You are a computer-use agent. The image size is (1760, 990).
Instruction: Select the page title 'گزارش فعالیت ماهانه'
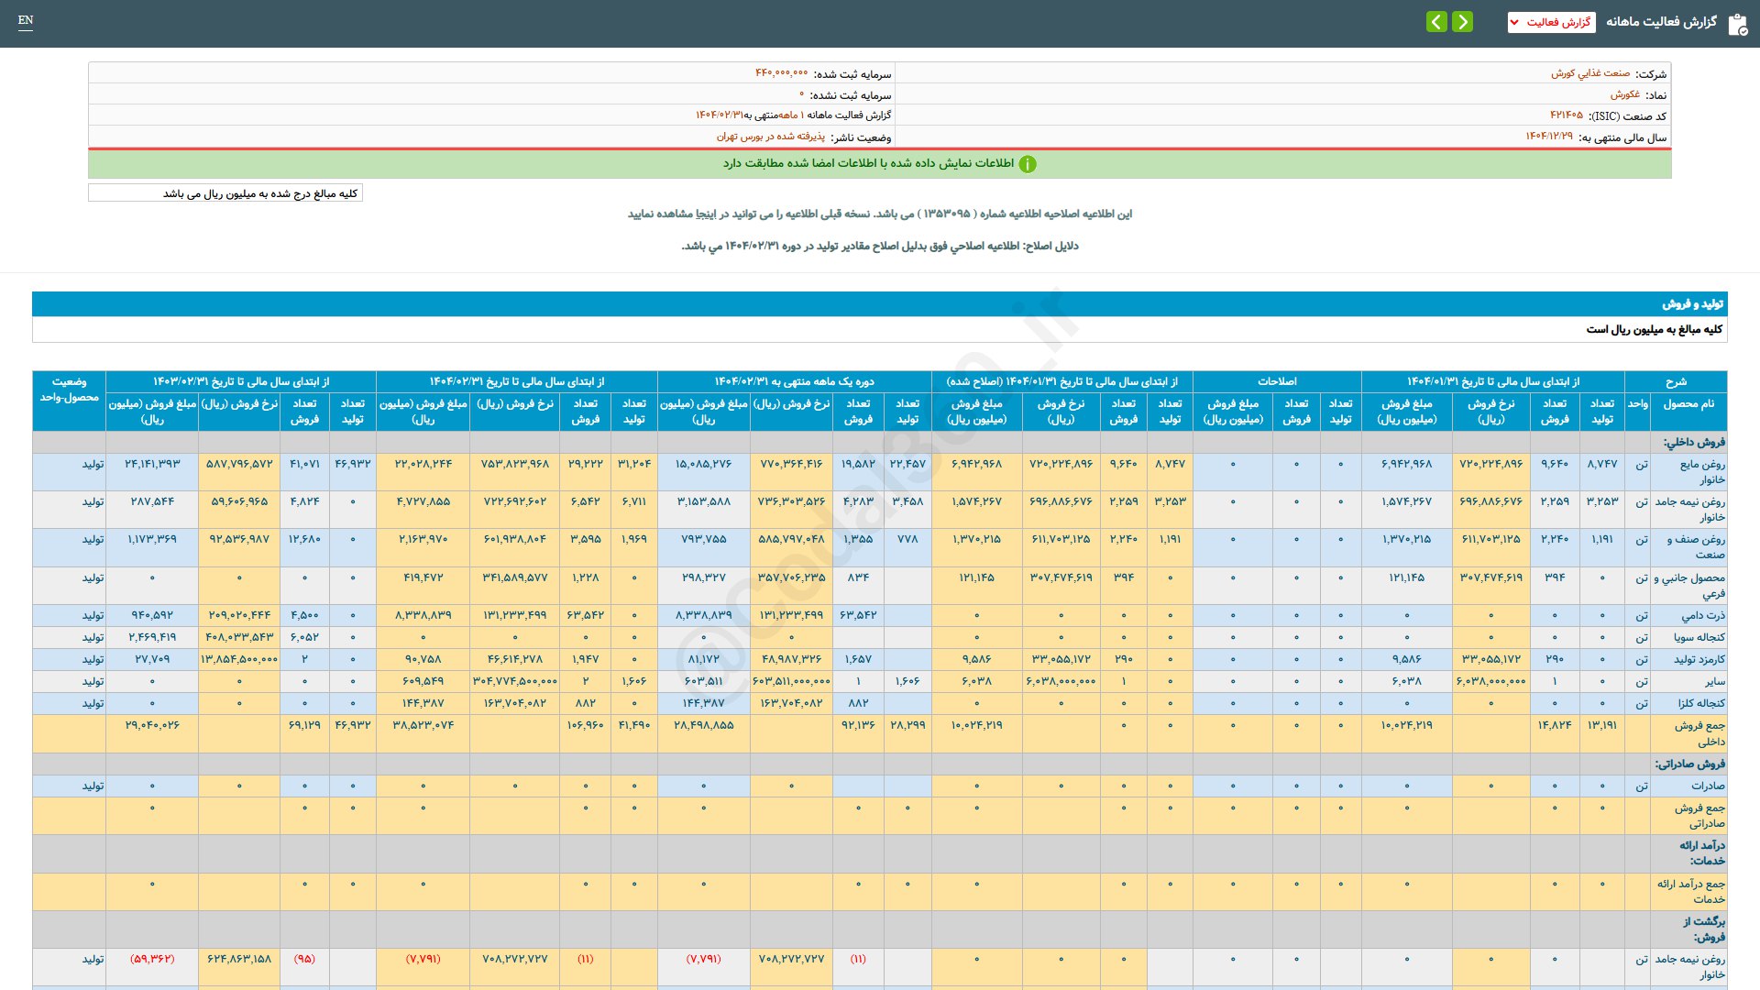[x=1661, y=22]
